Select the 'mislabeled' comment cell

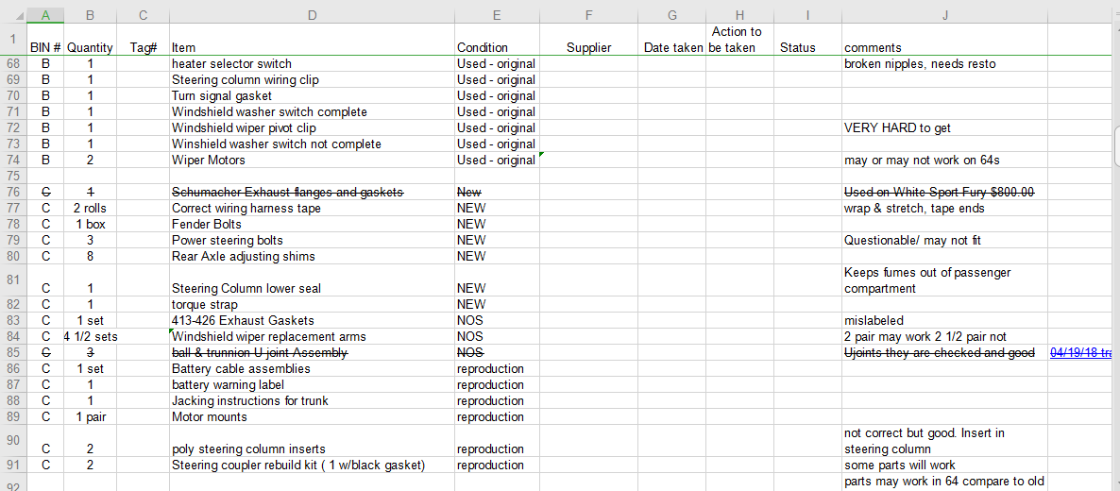click(x=944, y=321)
